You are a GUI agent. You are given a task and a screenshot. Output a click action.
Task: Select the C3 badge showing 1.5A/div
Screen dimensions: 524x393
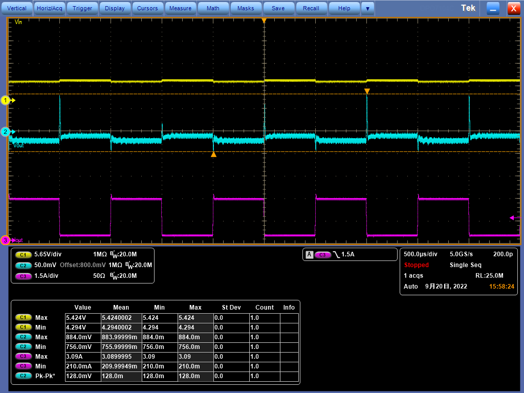23,276
